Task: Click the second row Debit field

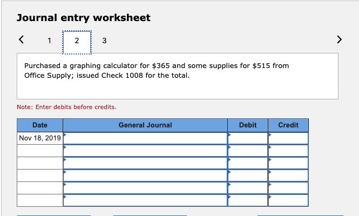Action: (x=248, y=151)
